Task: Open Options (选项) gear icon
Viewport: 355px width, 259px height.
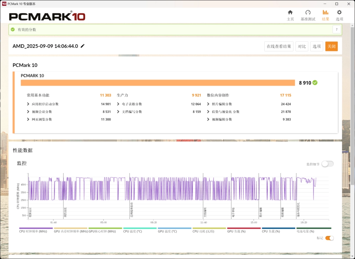Action: [x=339, y=12]
